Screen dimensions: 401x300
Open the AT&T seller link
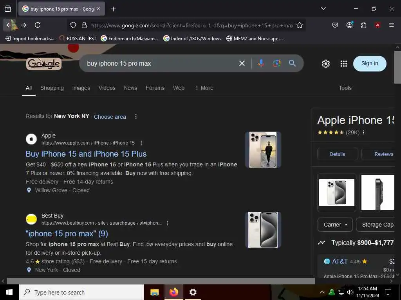(340, 261)
